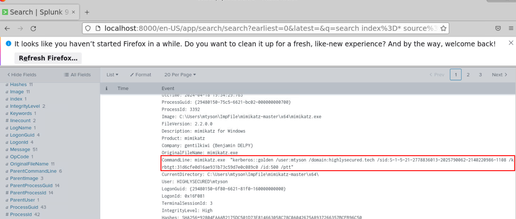Click the Event column header
Image resolution: width=516 pixels, height=219 pixels.
168,88
